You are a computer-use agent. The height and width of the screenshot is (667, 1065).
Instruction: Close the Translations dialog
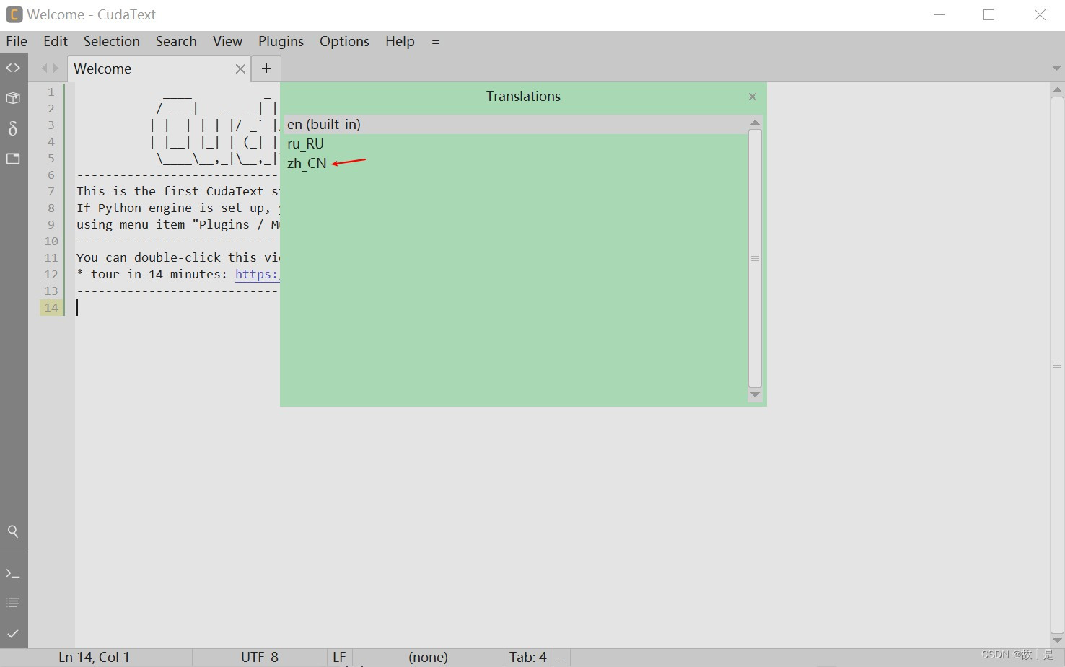[753, 97]
